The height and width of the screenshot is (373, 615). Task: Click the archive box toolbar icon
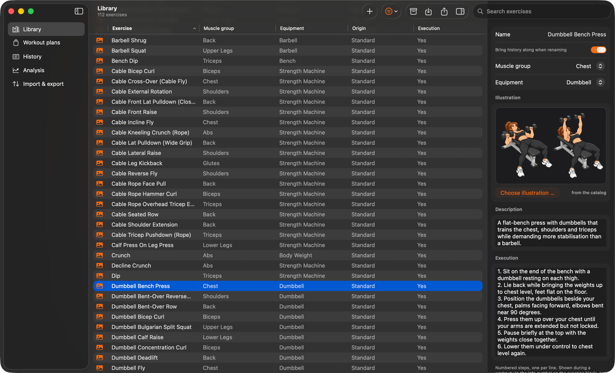pos(413,12)
